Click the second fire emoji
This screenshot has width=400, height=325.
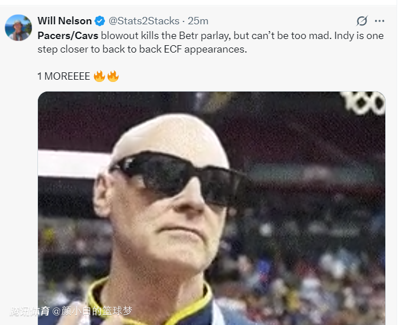[x=113, y=76]
